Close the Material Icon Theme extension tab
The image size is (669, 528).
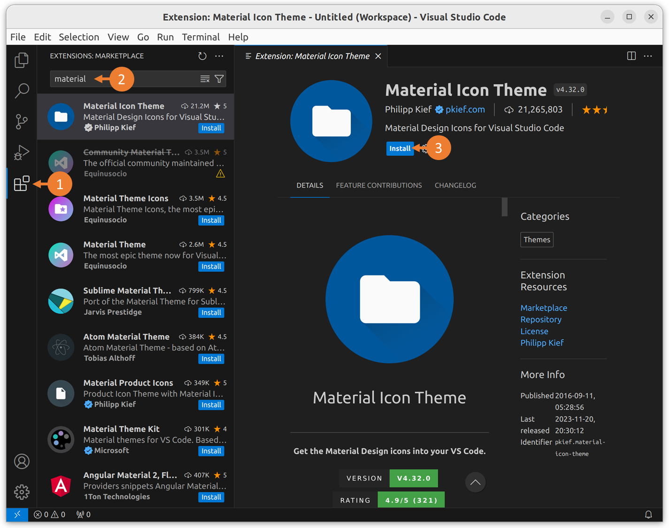pyautogui.click(x=378, y=56)
